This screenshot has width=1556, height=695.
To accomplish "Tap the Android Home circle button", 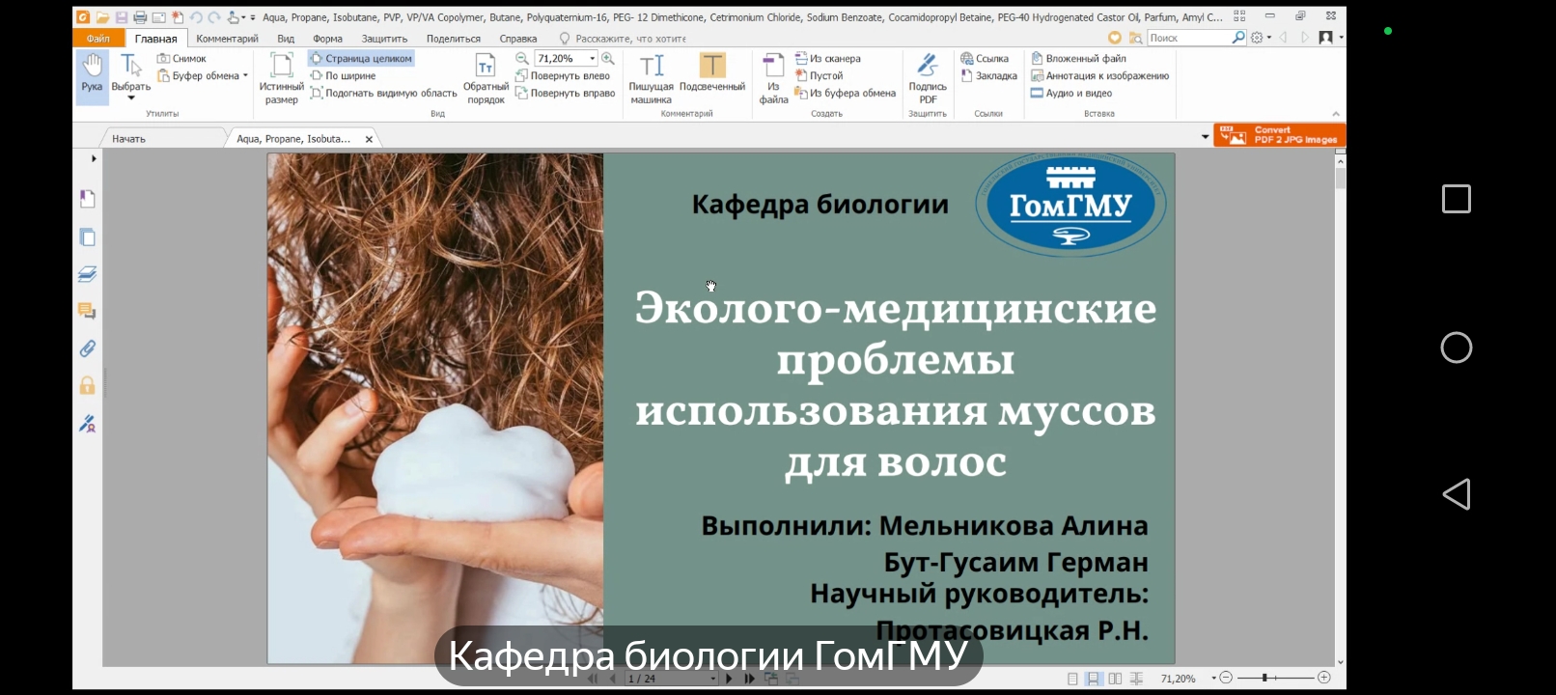I will tap(1456, 347).
